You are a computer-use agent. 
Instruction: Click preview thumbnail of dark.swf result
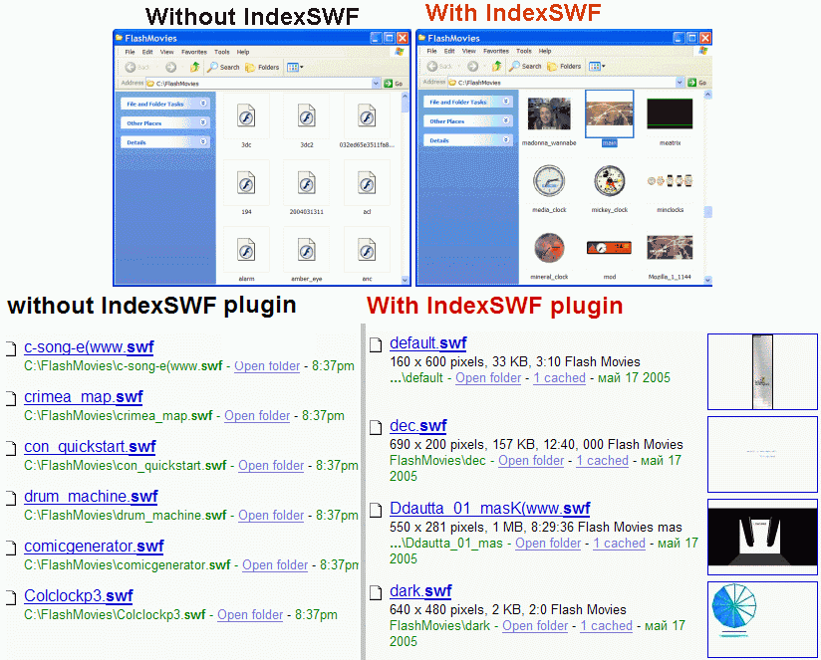pyautogui.click(x=762, y=620)
